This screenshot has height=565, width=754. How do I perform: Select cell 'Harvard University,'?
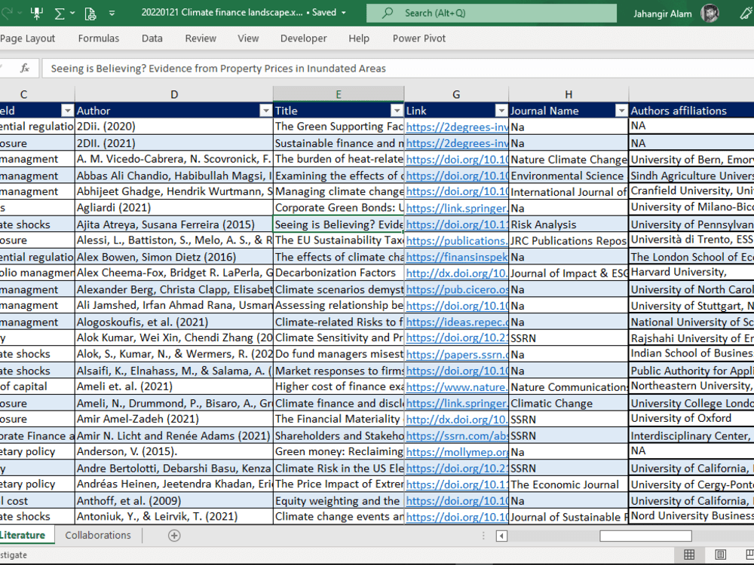691,273
